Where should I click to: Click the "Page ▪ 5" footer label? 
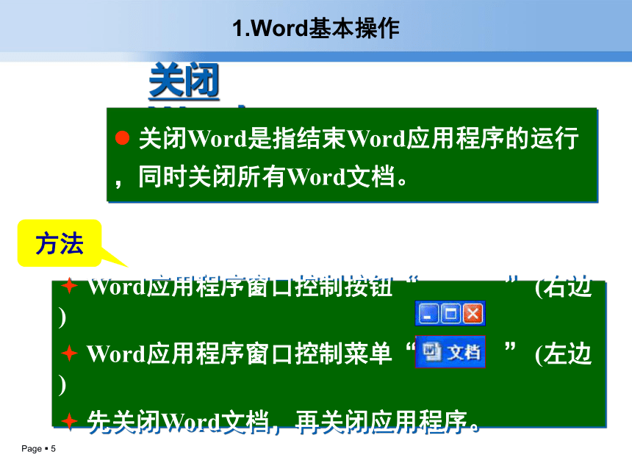click(39, 448)
